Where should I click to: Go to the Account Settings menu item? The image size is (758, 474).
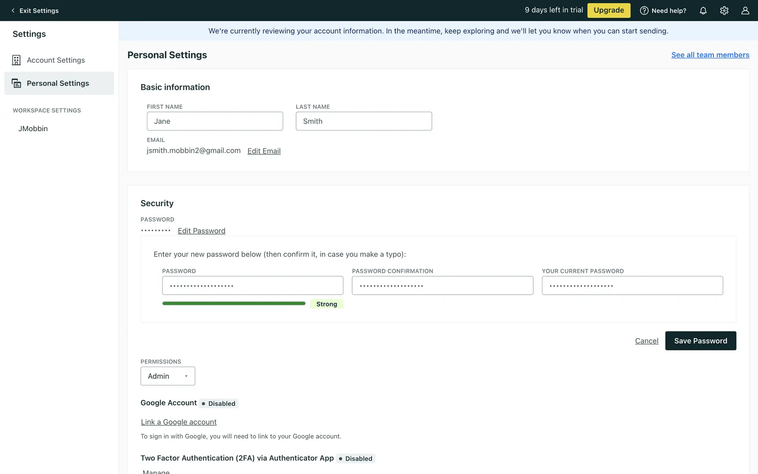click(x=56, y=60)
